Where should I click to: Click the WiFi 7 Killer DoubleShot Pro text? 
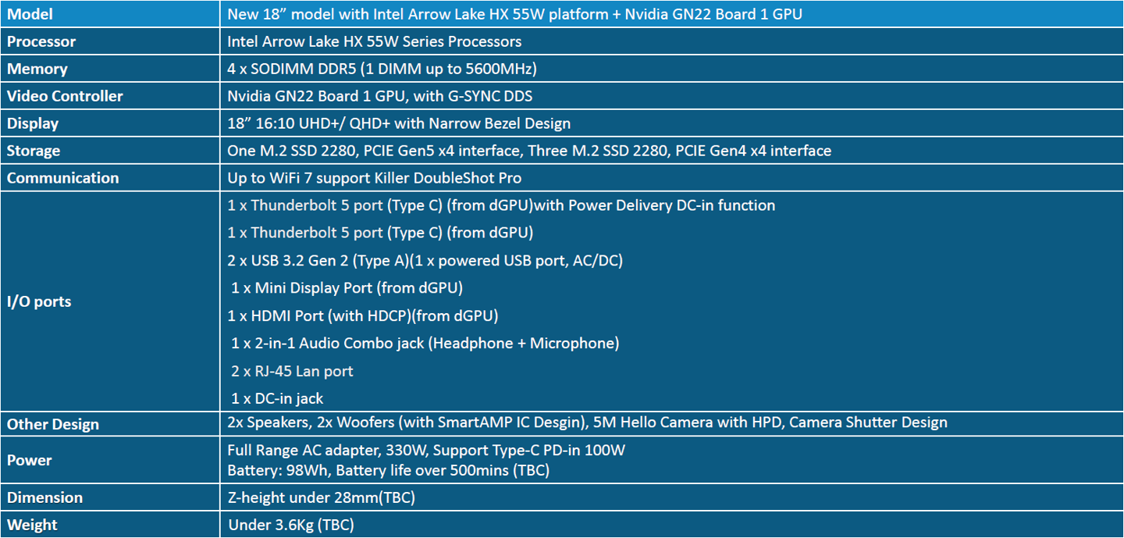click(x=374, y=178)
